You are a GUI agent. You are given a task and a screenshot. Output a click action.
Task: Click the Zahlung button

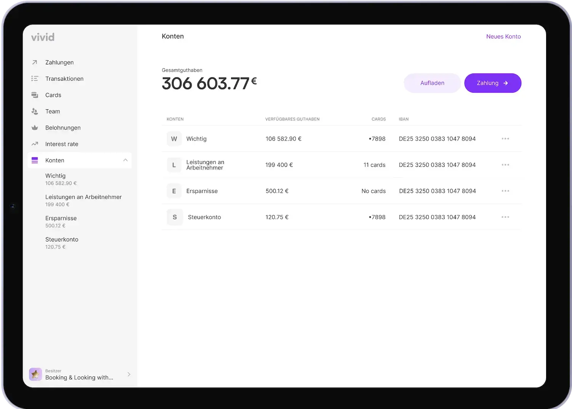point(493,83)
